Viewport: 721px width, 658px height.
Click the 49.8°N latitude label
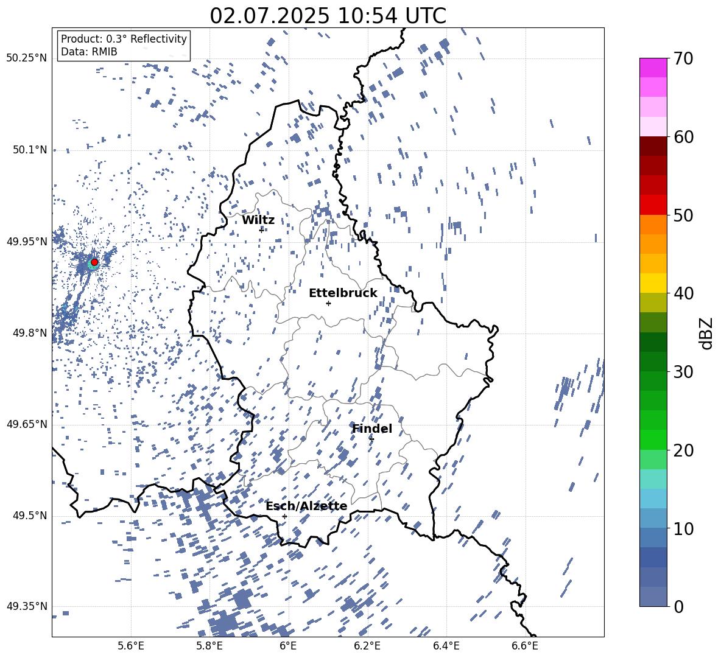30,333
